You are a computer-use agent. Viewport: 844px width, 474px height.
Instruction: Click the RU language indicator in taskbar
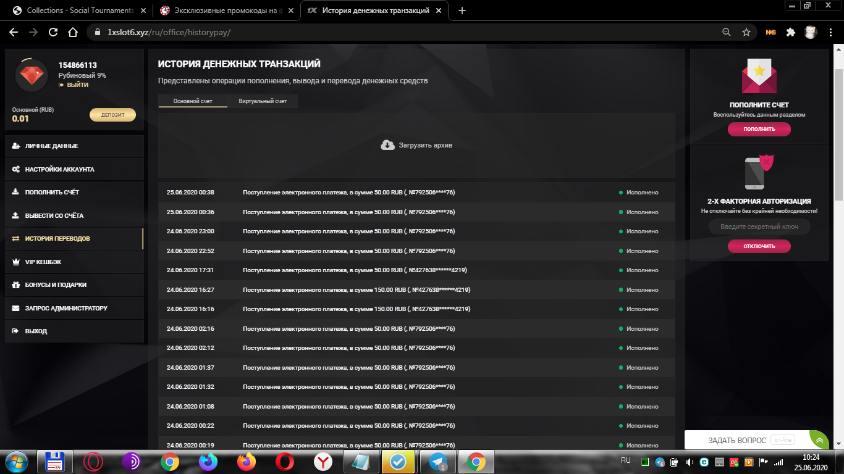pos(626,460)
